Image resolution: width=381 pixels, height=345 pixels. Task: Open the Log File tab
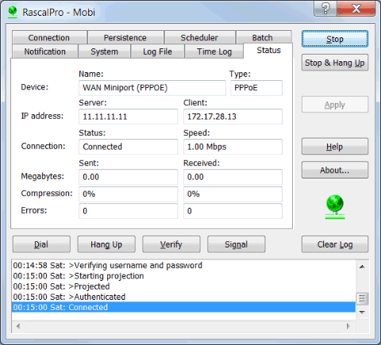click(158, 52)
